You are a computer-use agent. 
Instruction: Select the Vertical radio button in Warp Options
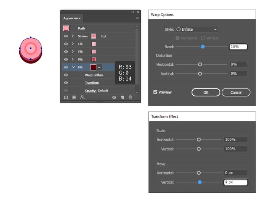point(203,38)
